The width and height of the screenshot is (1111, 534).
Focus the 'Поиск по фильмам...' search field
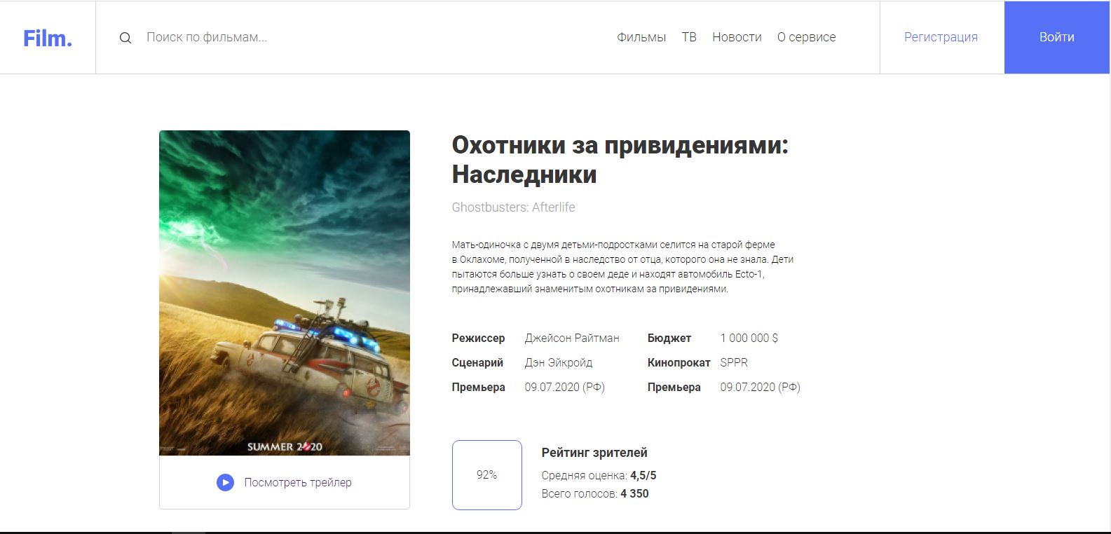pyautogui.click(x=207, y=37)
